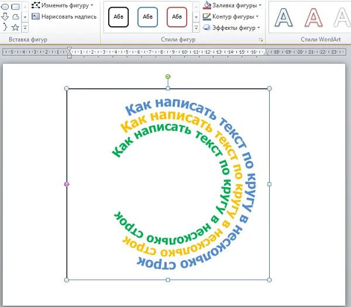Click the first-line indent marker on ruler
Screen dimensions: 351x307
click(70, 49)
